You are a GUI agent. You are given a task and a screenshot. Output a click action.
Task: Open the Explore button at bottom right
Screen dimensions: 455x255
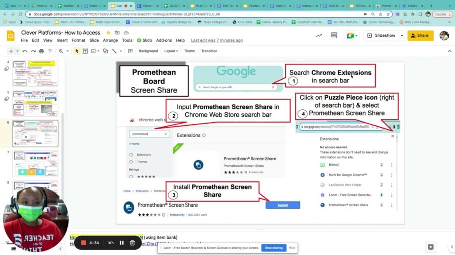click(x=431, y=247)
